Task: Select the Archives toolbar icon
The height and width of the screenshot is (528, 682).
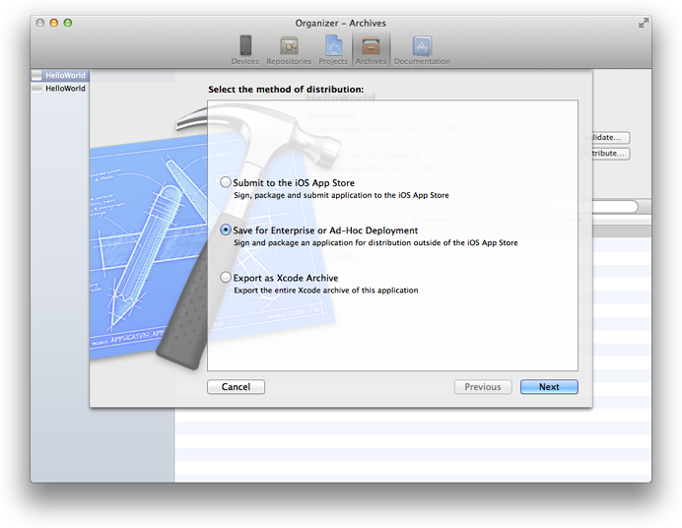Action: click(x=371, y=50)
